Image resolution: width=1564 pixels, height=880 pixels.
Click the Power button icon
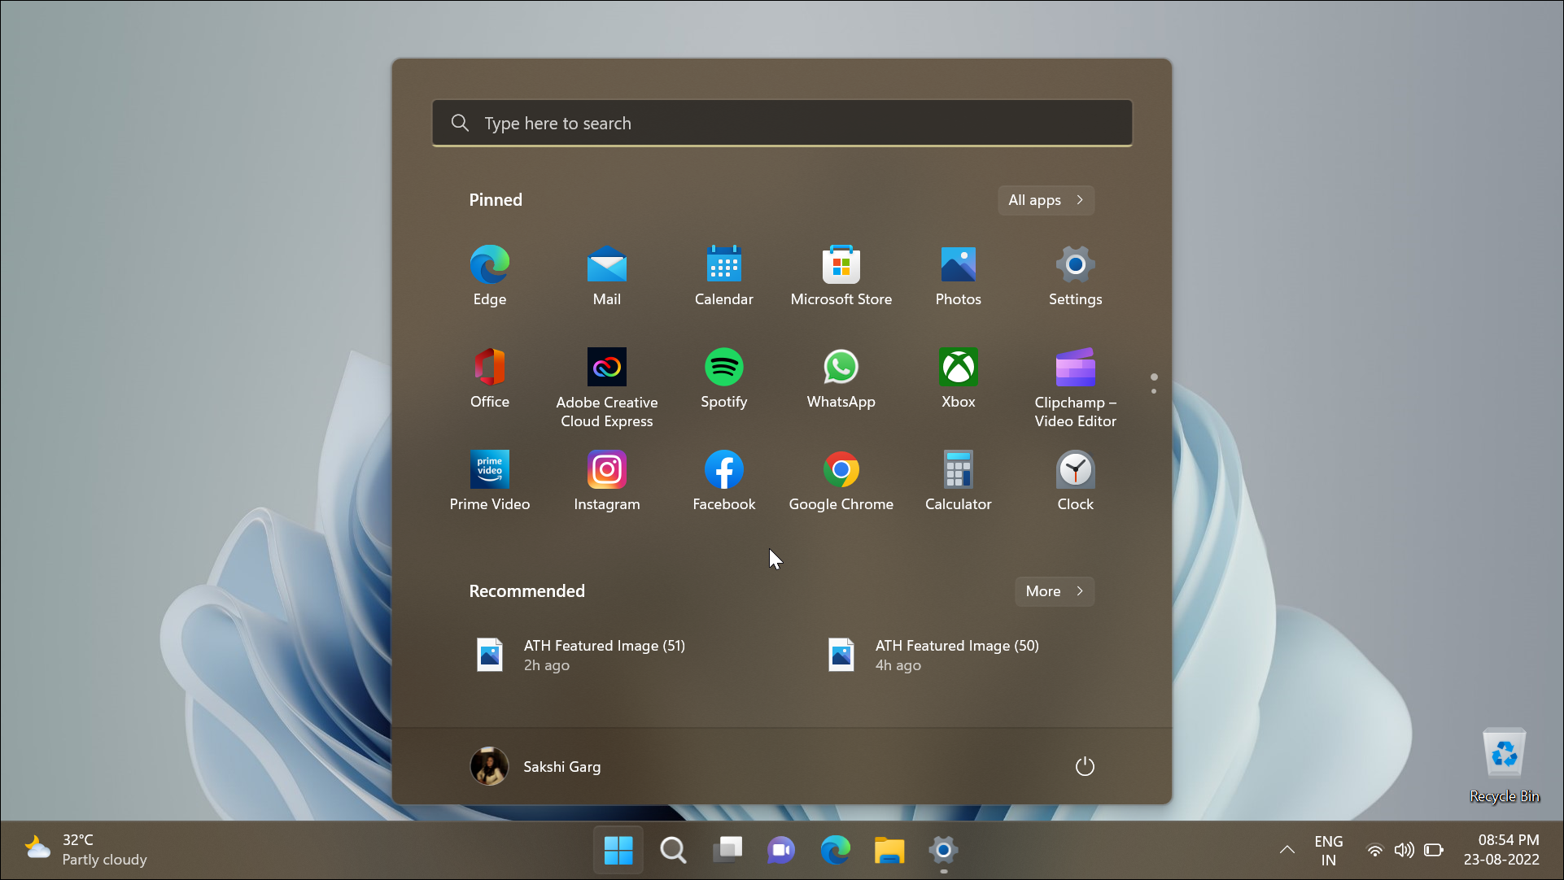(1084, 767)
